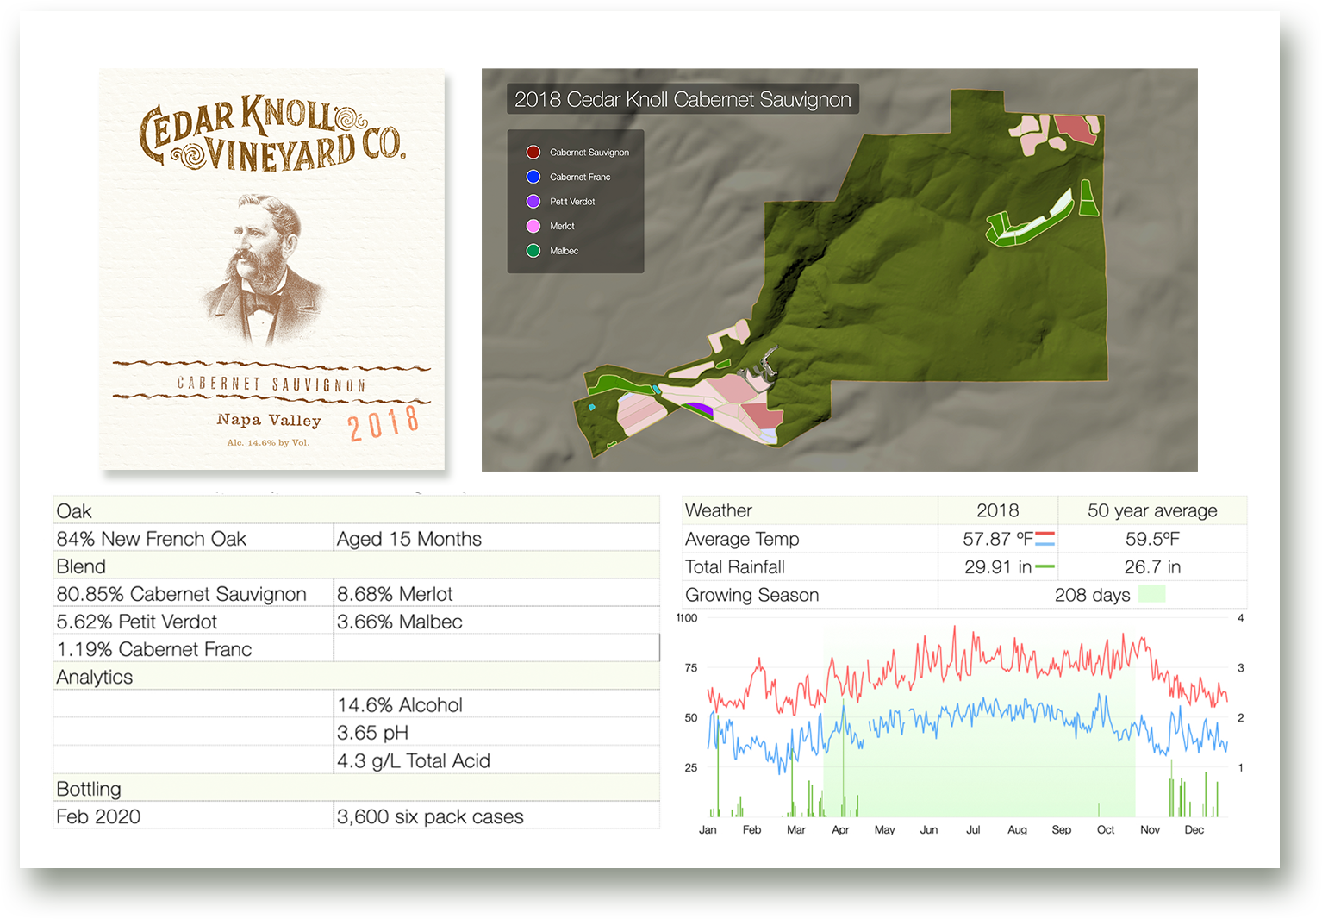Click the 'Cabernet Franc' legend label
Screen dimensions: 1322x919
(x=580, y=177)
